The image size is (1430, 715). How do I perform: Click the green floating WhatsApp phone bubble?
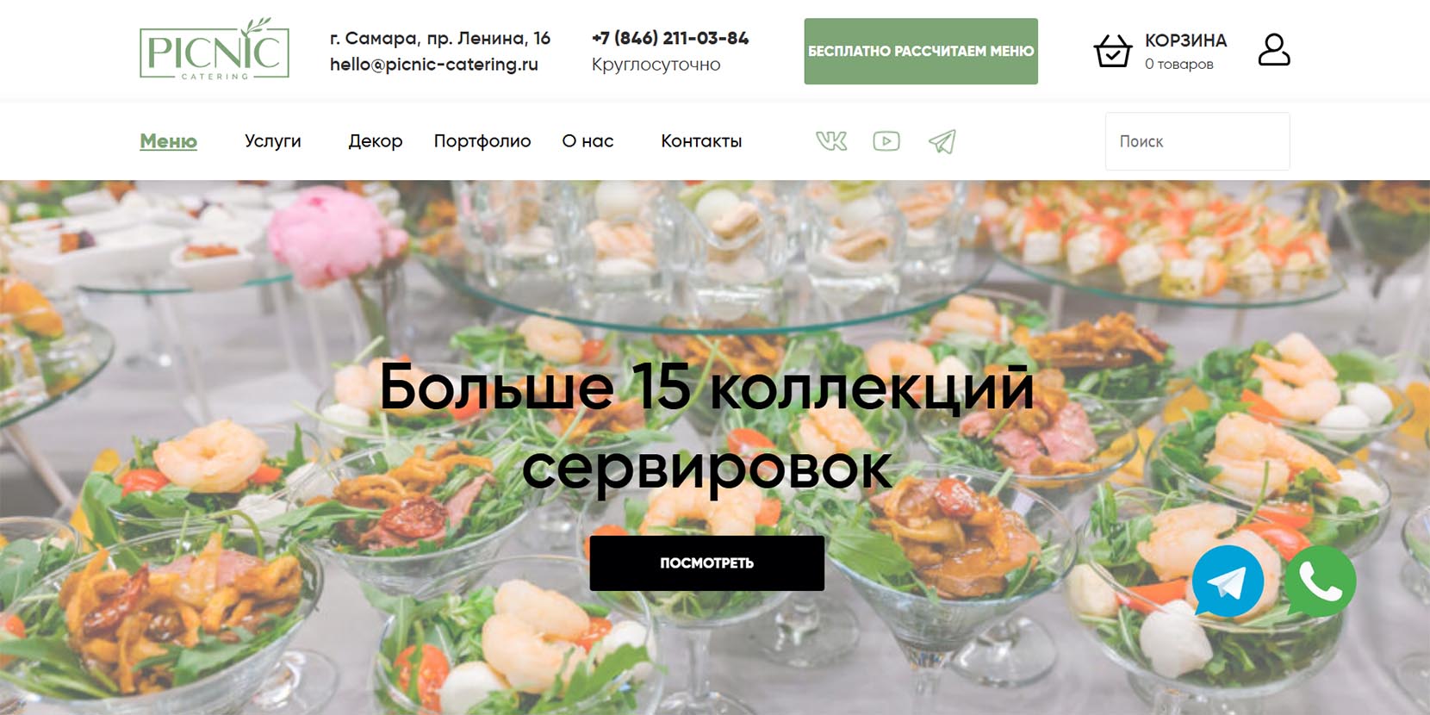pyautogui.click(x=1320, y=581)
